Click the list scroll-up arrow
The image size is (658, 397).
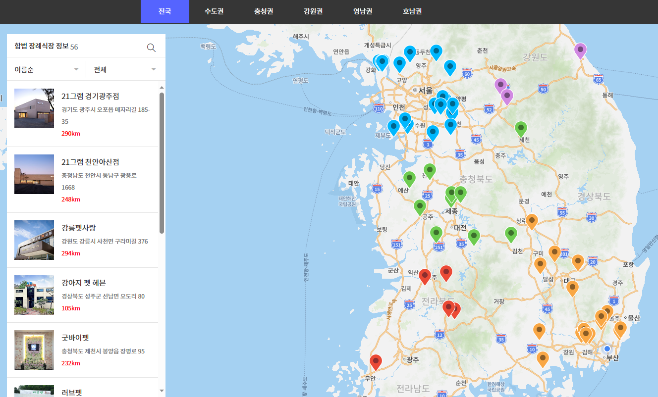click(x=162, y=87)
